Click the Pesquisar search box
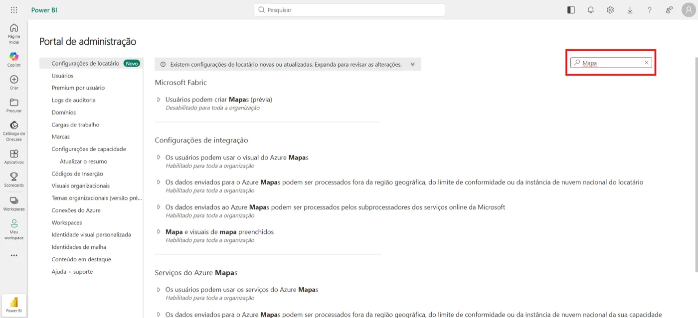This screenshot has width=698, height=318. coord(349,10)
